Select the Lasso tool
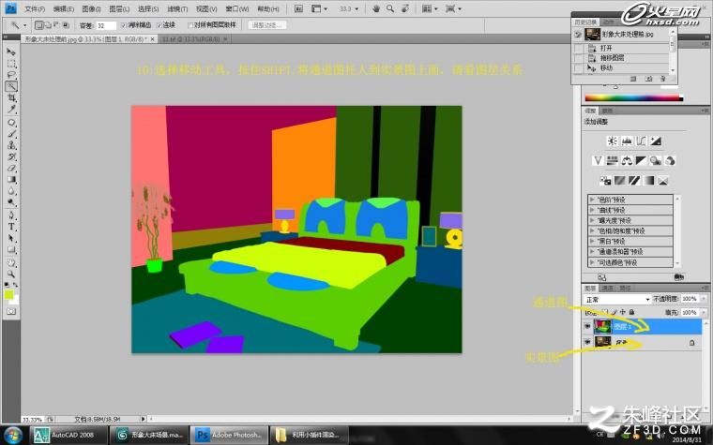This screenshot has width=713, height=445. tap(11, 75)
